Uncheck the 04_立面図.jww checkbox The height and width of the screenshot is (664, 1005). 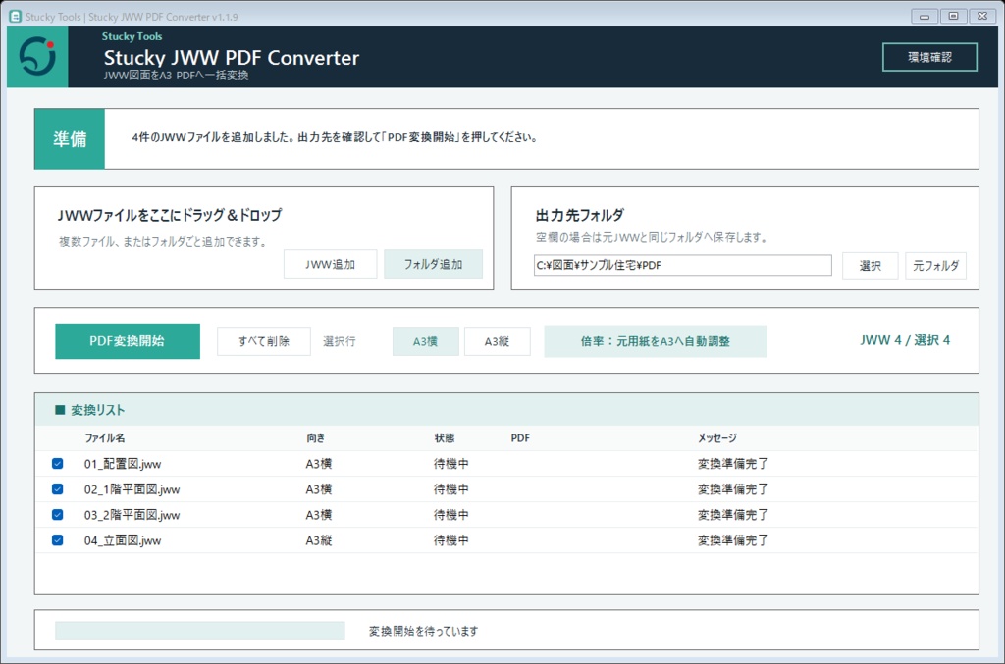[x=58, y=540]
